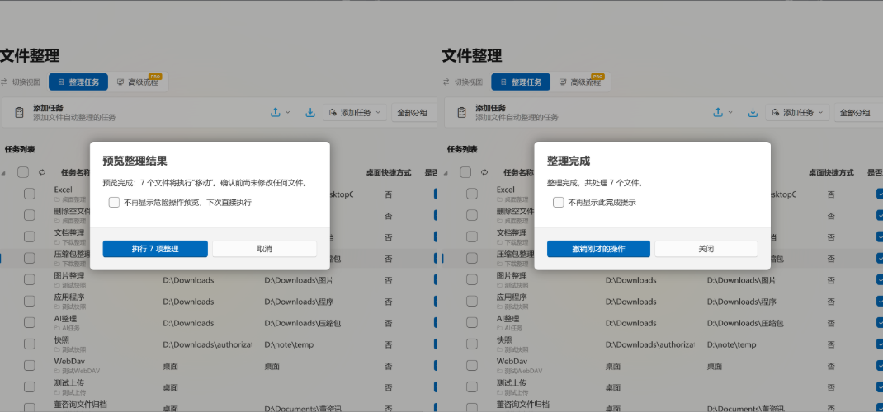Viewport: 883px width, 412px height.
Task: Click 执行 7 项整理 button
Action: tap(155, 249)
